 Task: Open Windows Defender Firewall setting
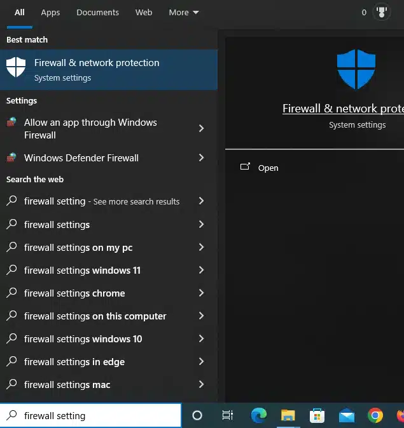coord(109,157)
